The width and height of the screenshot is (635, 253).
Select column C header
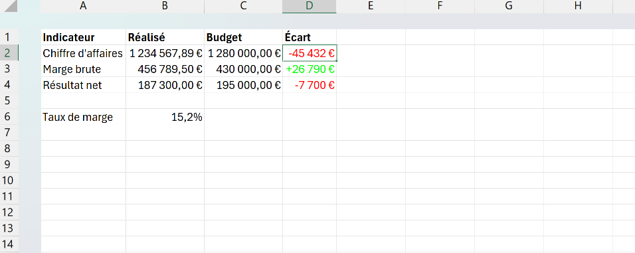click(x=243, y=6)
